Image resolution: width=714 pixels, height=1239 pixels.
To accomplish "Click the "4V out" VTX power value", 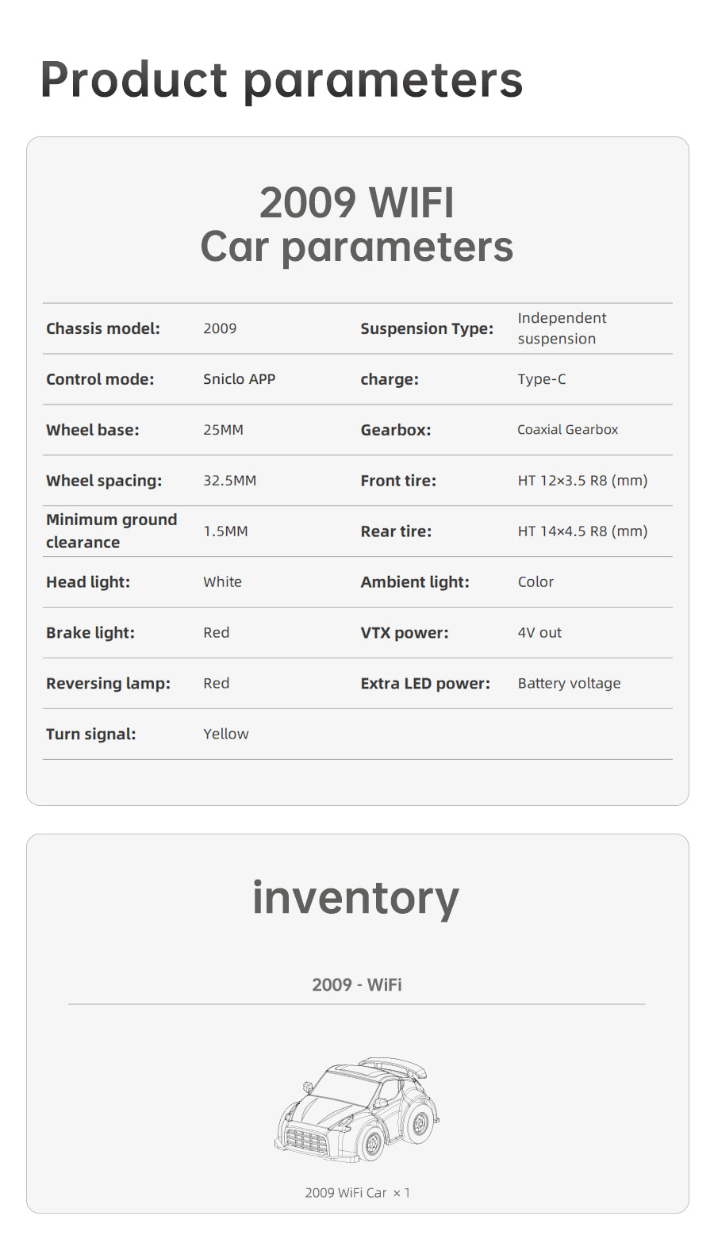I will tap(539, 633).
